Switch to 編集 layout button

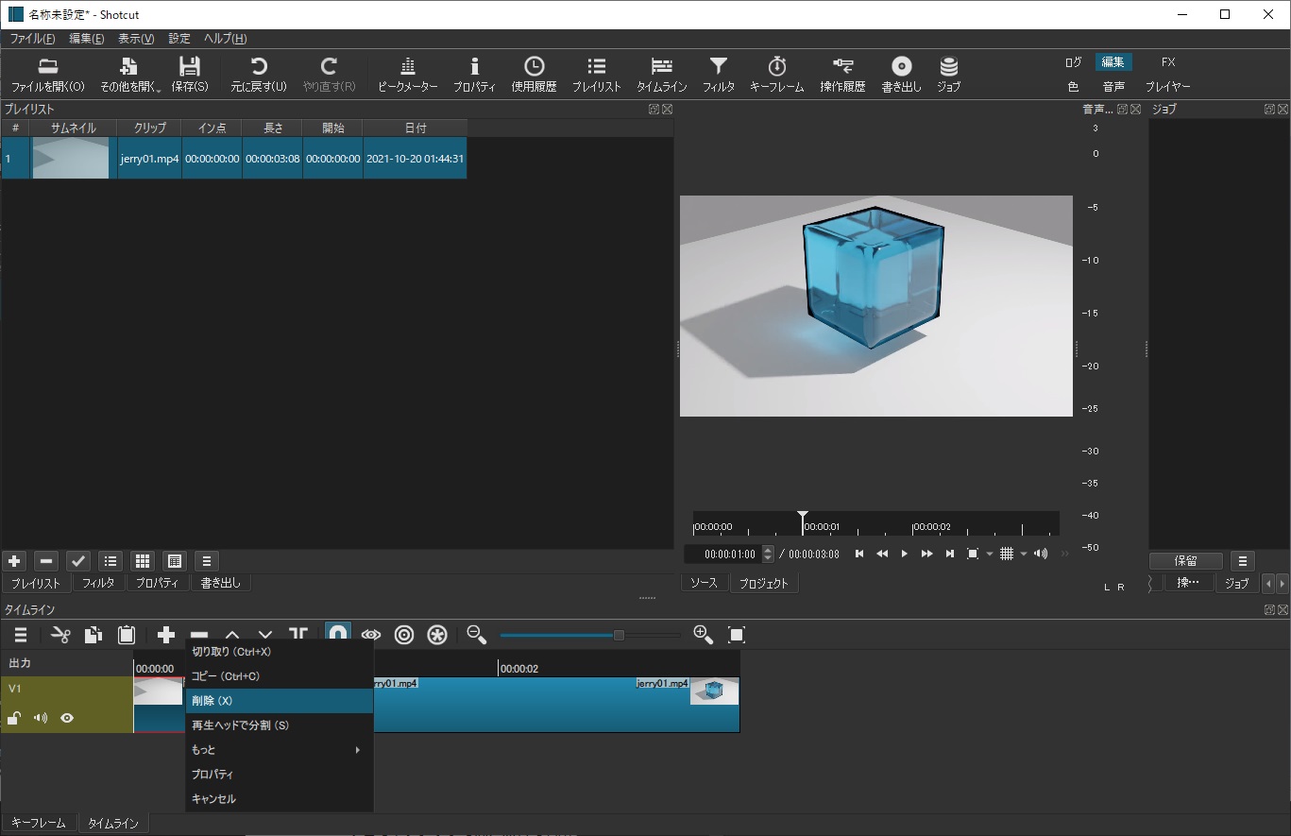(x=1113, y=62)
